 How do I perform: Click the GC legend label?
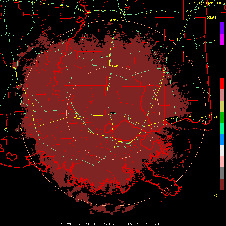[x=215, y=173]
